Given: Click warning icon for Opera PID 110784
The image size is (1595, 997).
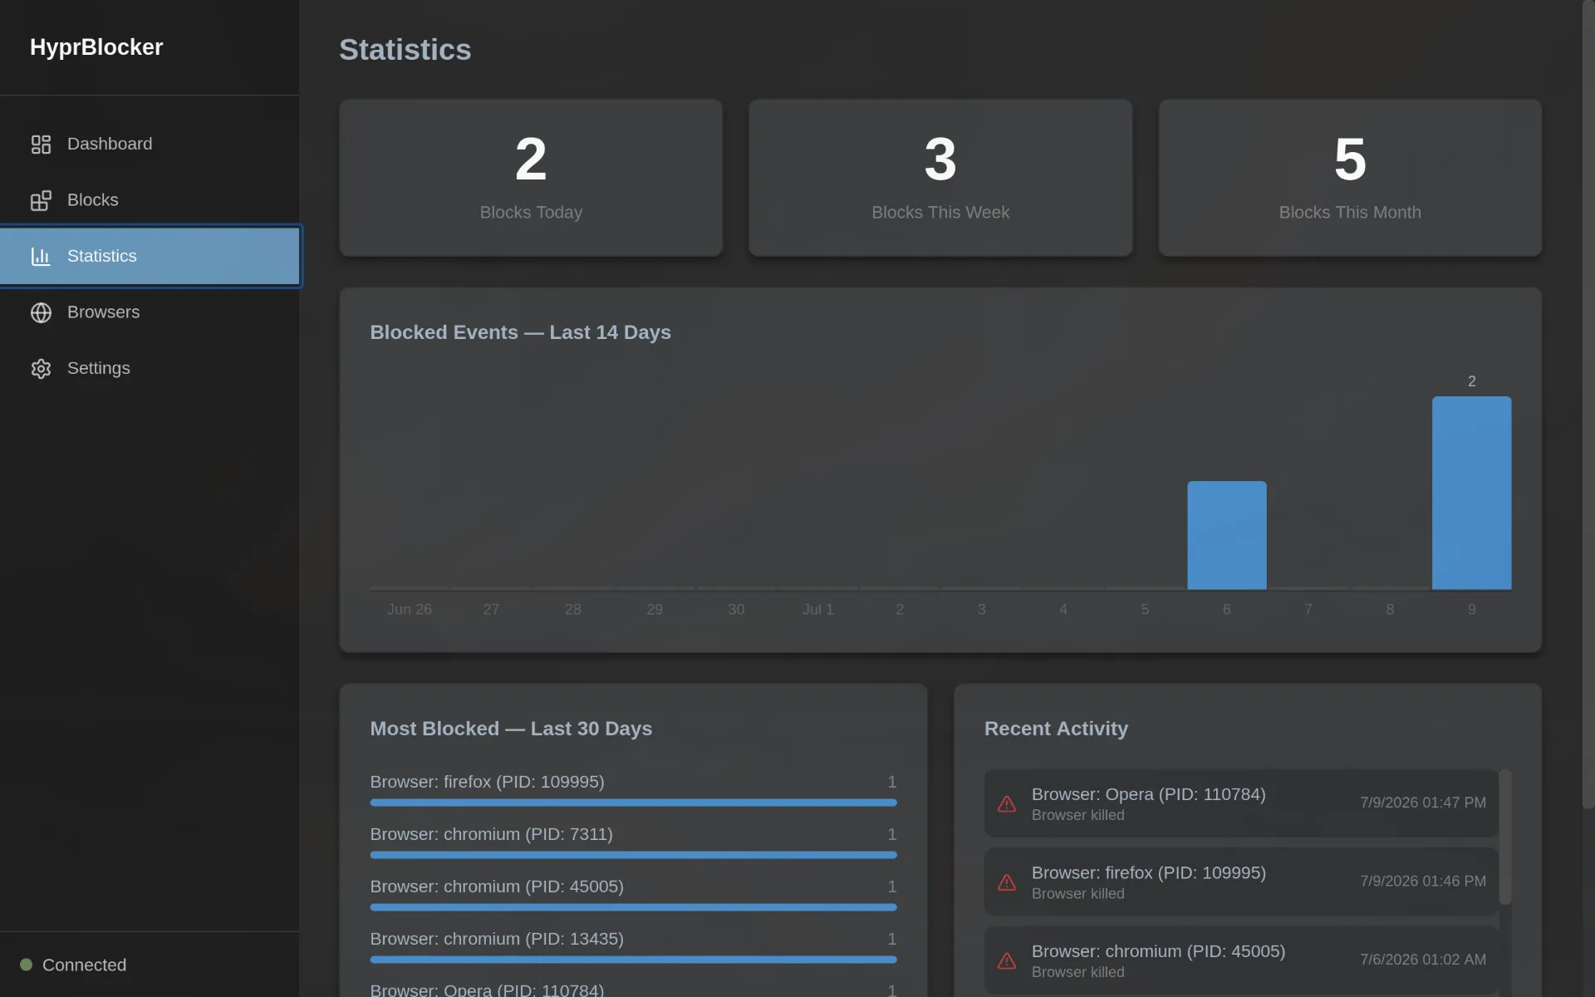Looking at the screenshot, I should [x=1006, y=803].
